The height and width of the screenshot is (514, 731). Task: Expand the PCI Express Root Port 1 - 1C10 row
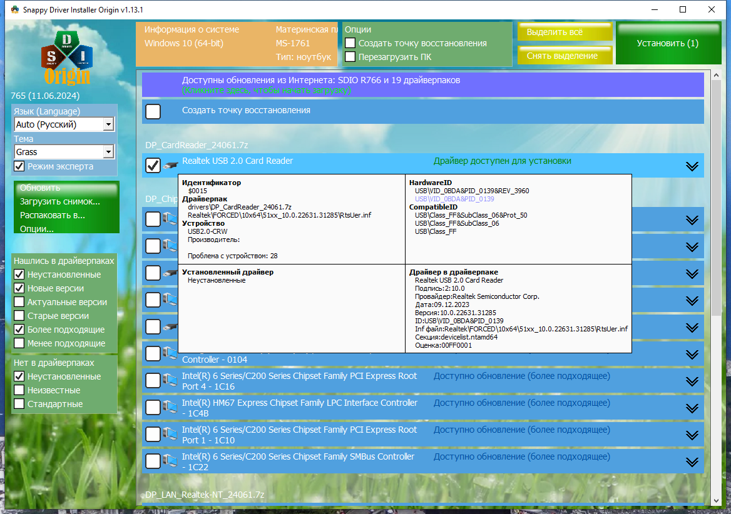tap(692, 435)
